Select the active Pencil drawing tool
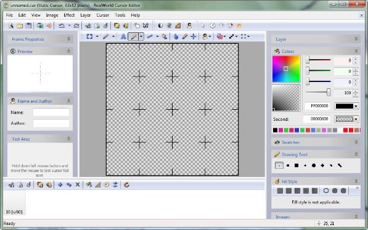The width and height of the screenshot is (368, 230). point(133,36)
